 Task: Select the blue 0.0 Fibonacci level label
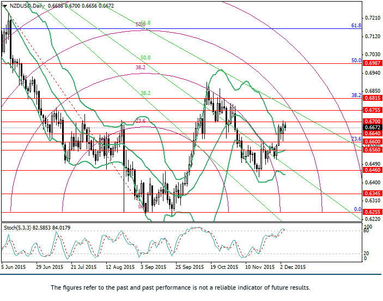pos(357,209)
